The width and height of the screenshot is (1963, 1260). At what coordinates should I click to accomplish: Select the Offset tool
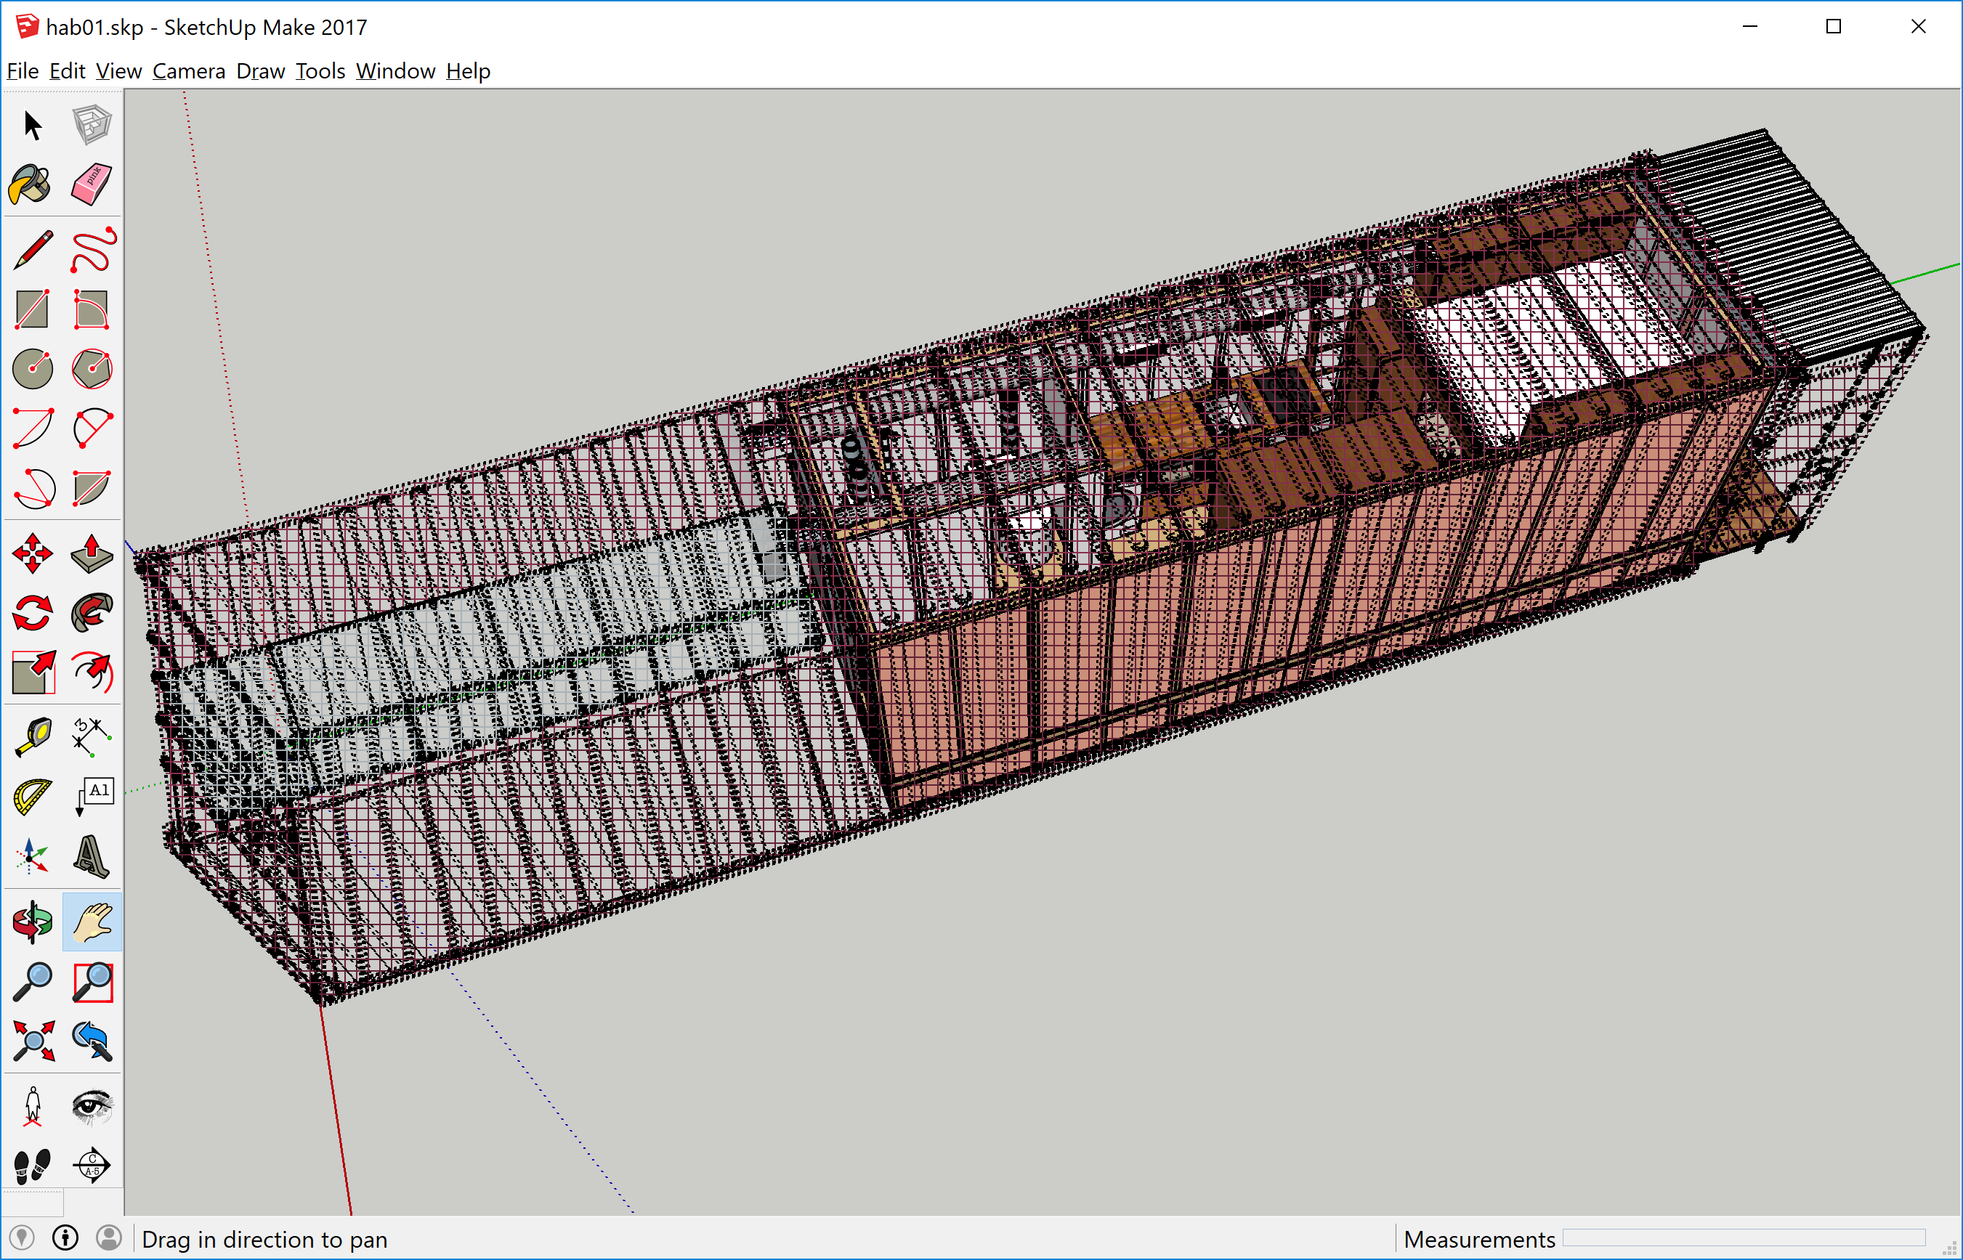(92, 673)
